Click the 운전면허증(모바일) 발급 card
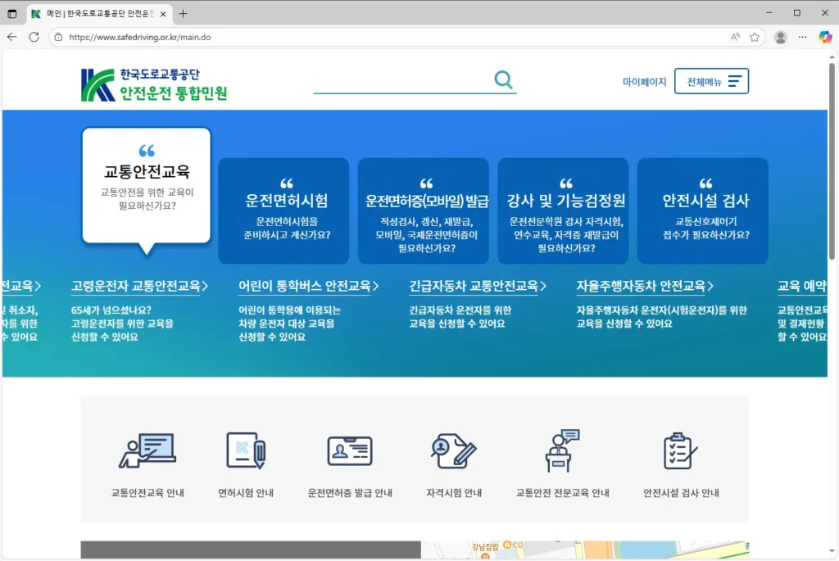 (x=424, y=210)
